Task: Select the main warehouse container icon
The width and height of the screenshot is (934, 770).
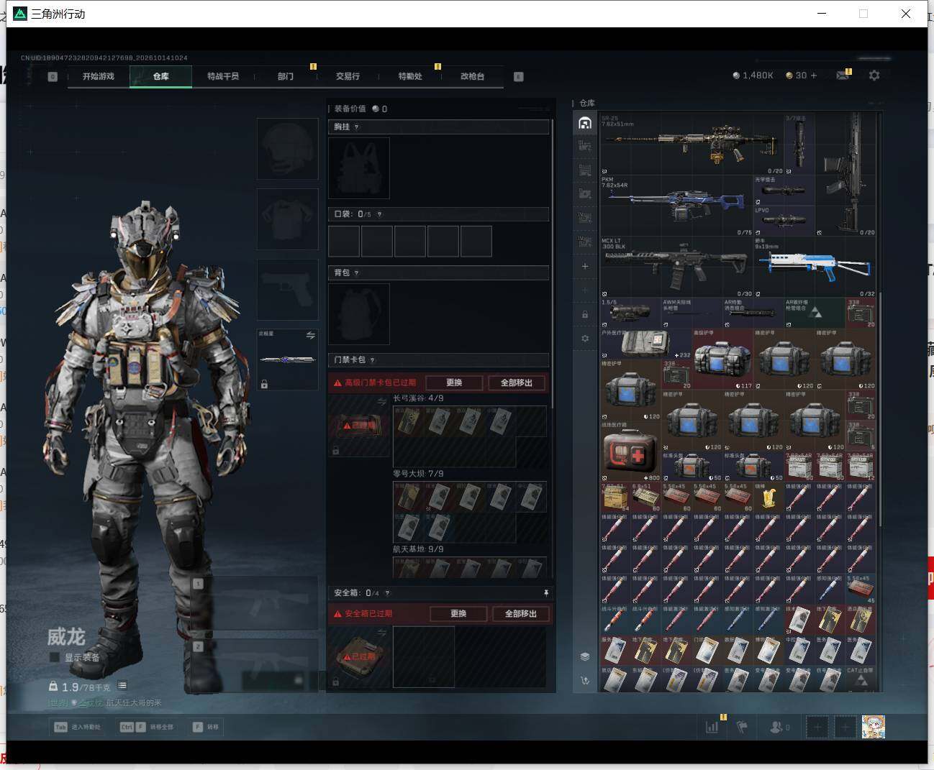Action: 585,124
